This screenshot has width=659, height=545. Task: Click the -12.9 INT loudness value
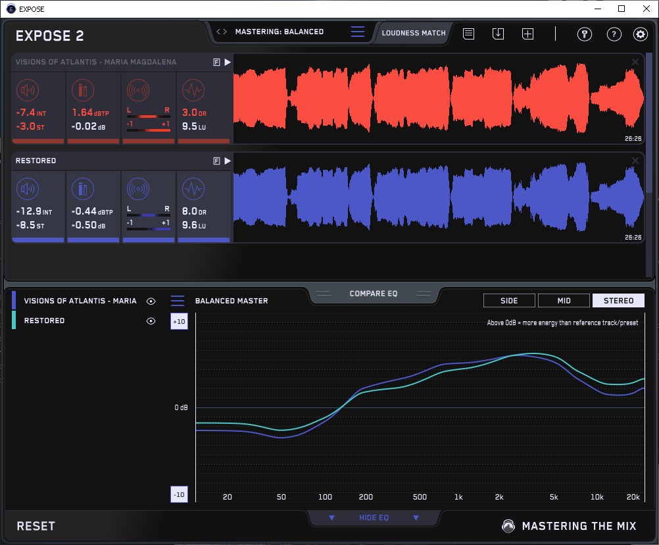[x=34, y=211]
